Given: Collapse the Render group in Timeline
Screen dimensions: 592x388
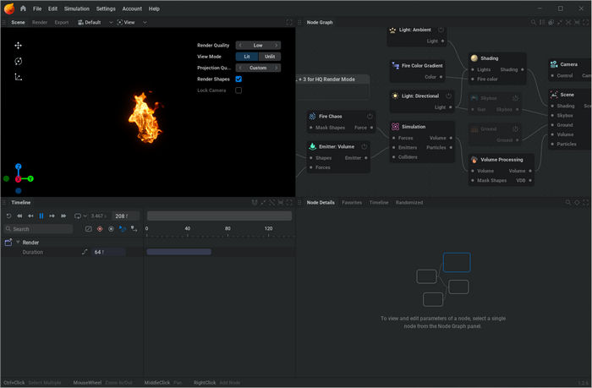Looking at the screenshot, I should (18, 243).
